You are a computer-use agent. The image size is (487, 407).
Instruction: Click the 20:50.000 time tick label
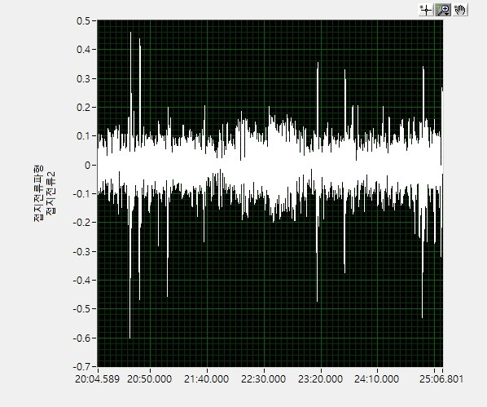click(149, 379)
